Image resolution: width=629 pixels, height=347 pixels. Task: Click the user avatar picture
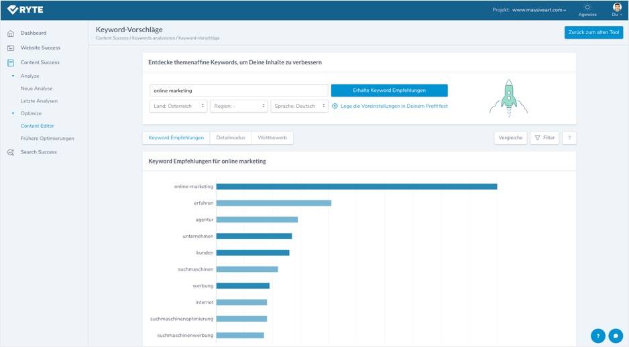click(617, 7)
